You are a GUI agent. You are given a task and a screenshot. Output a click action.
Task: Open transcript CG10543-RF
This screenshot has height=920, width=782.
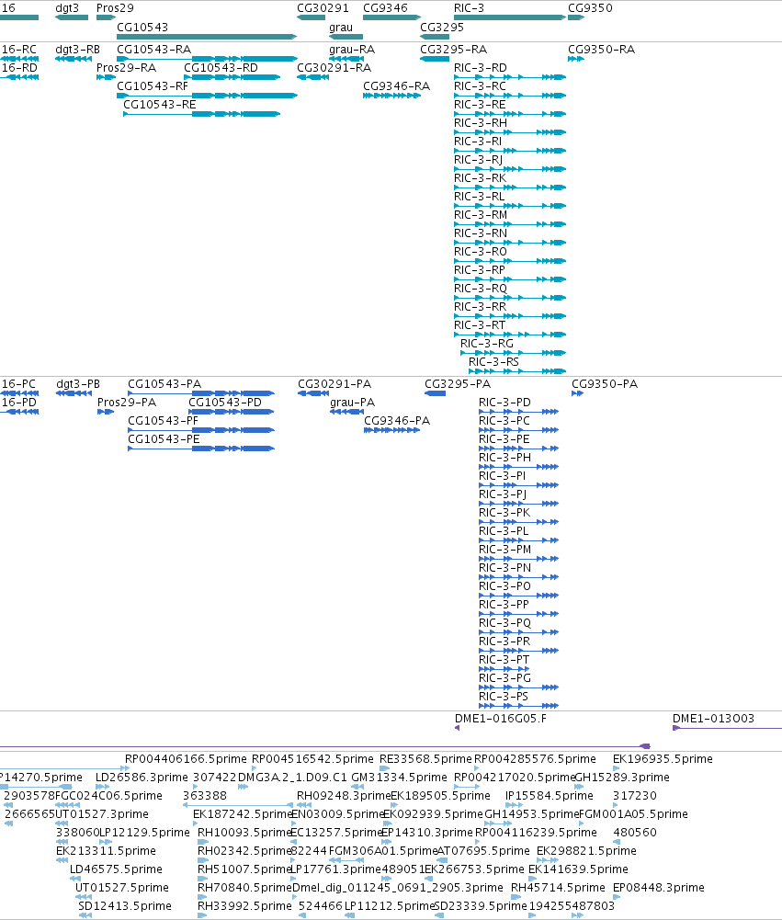click(153, 86)
